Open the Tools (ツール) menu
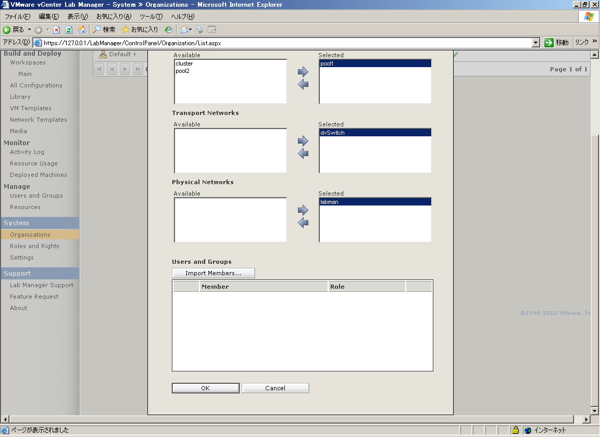The image size is (600, 437). (x=151, y=17)
